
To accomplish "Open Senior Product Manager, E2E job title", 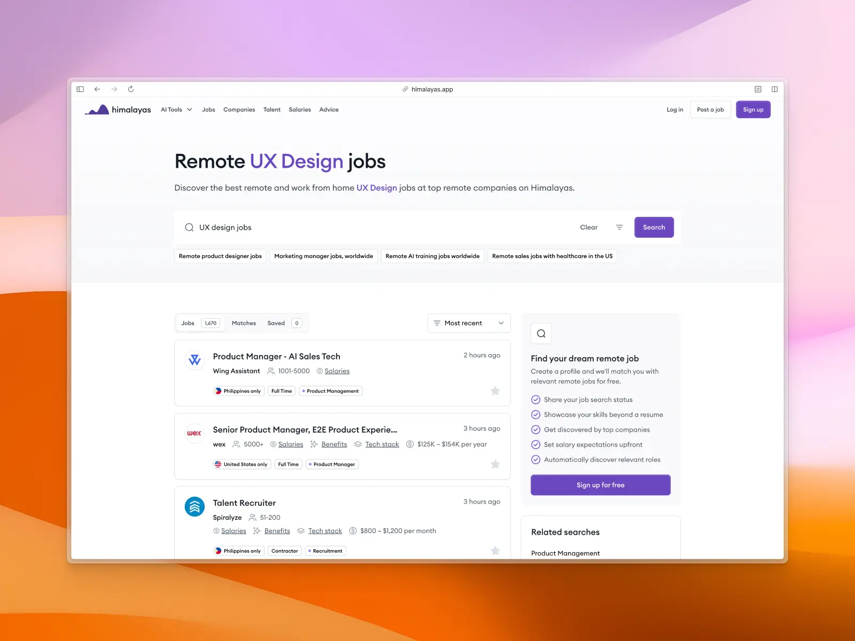I will click(305, 429).
